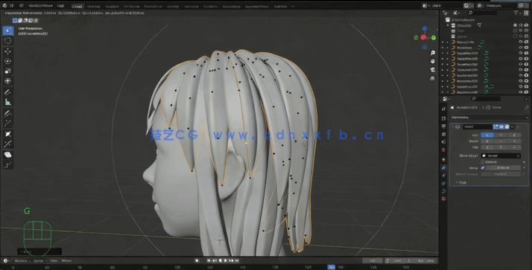Activate the 3D Cursor tool
Image resolution: width=532 pixels, height=270 pixels.
point(7,41)
